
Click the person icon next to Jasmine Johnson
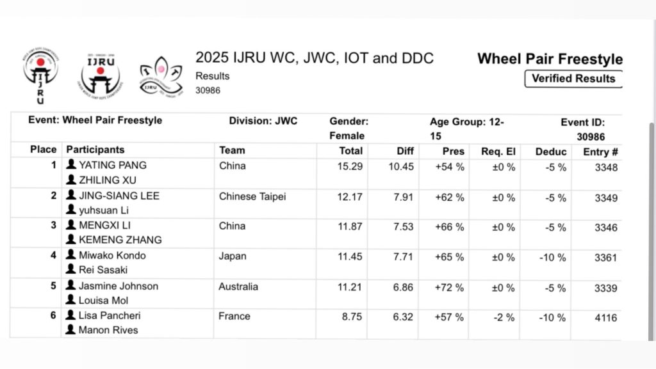[71, 285]
